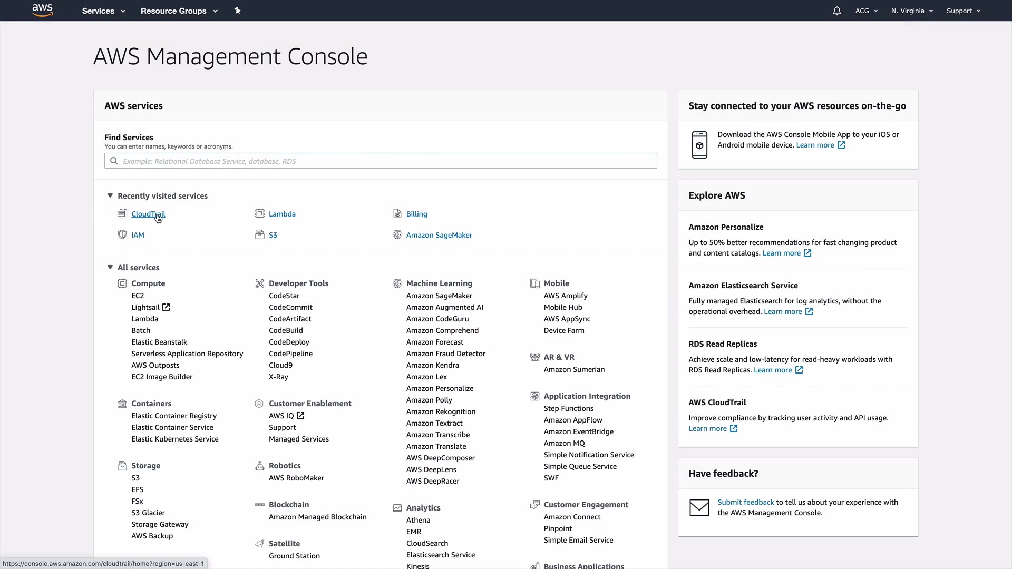
Task: Click the pin shortcuts icon in the navbar
Action: tap(237, 11)
